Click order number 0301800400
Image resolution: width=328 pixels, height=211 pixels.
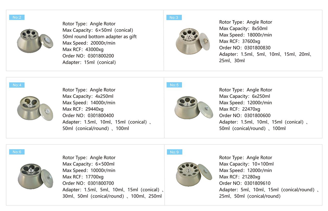(100, 115)
